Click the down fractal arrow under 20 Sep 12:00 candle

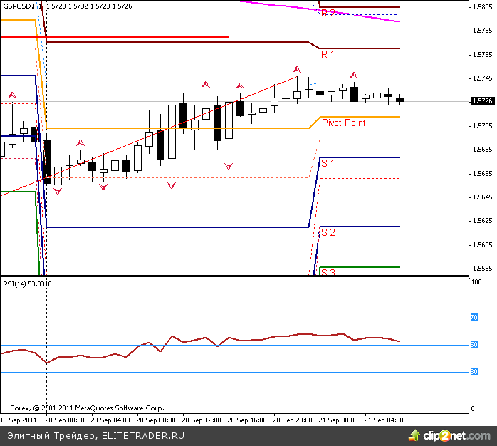[229, 166]
